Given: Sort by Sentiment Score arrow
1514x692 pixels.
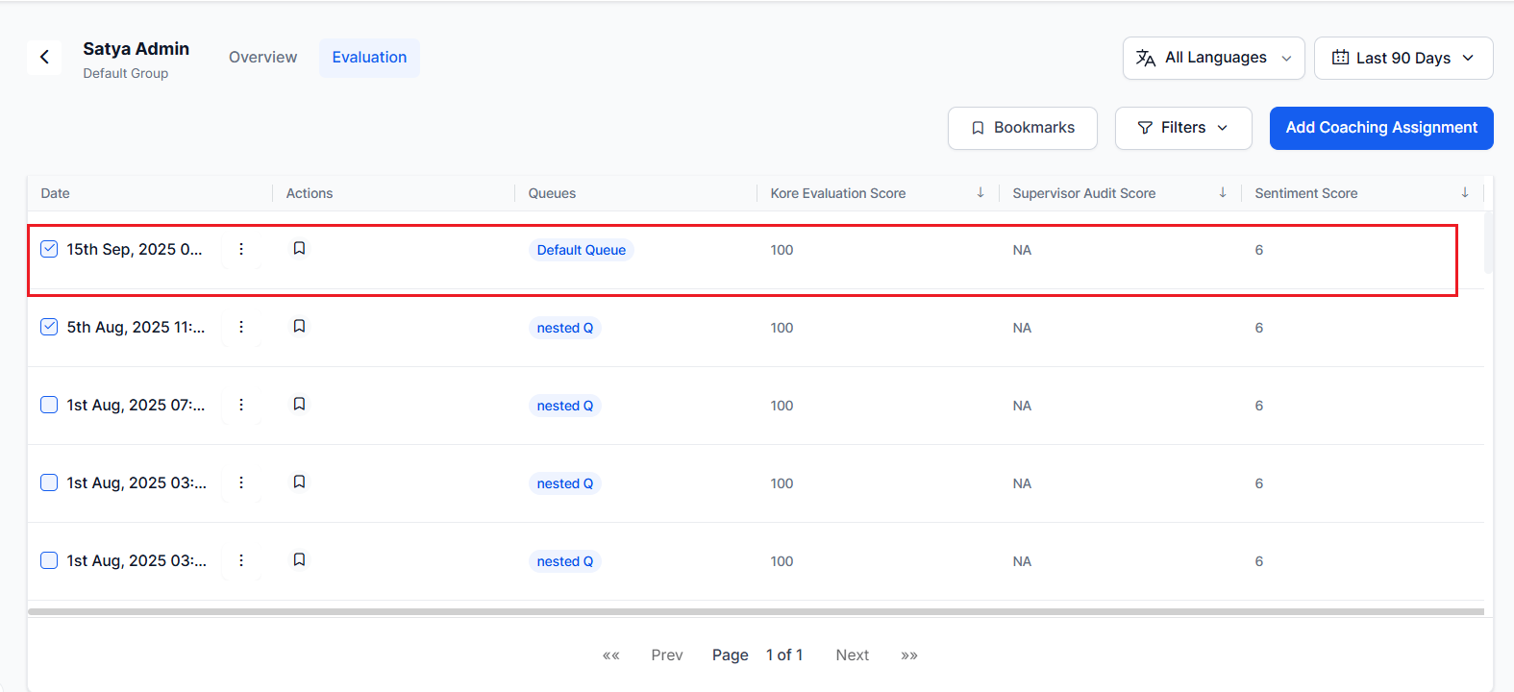Looking at the screenshot, I should coord(1464,193).
